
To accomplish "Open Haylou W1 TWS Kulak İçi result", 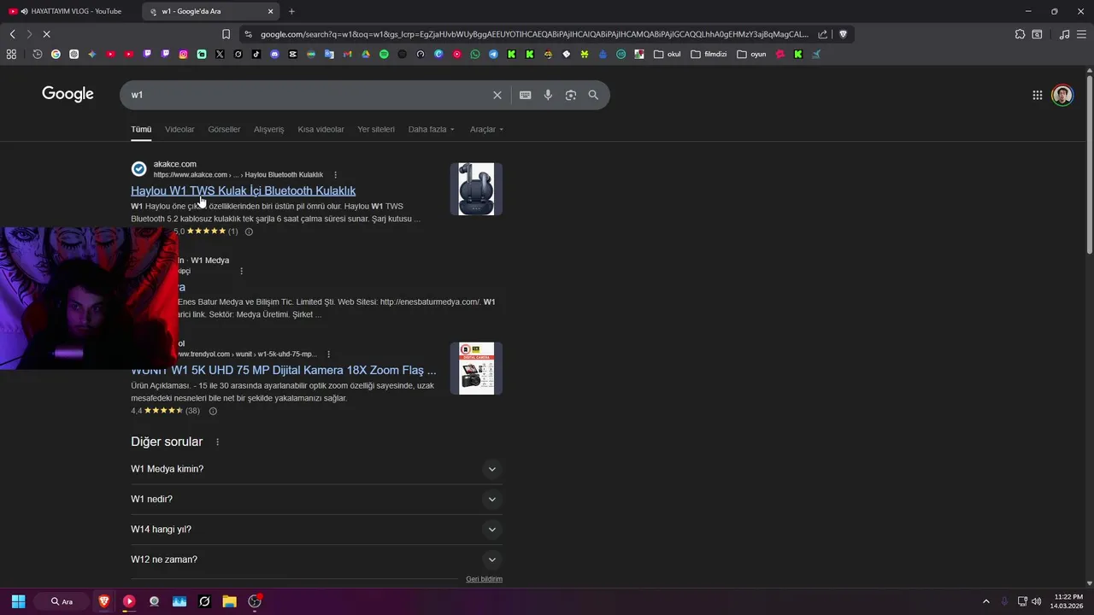I will pyautogui.click(x=243, y=190).
